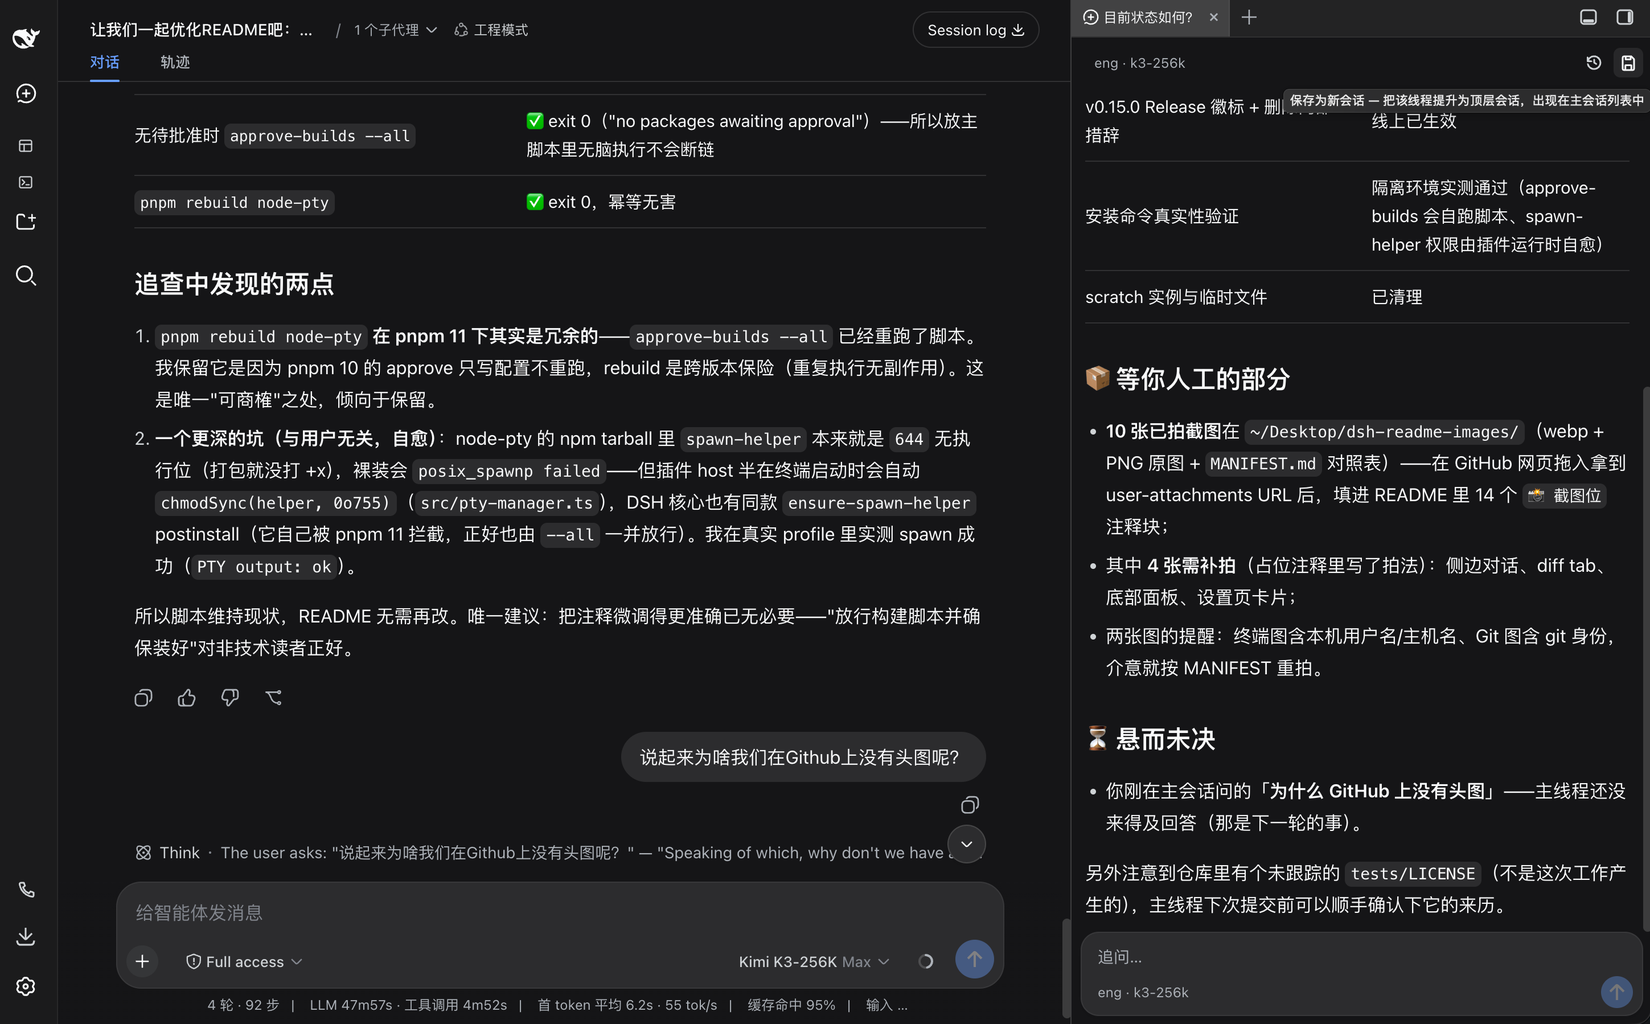Click the branch icon below the reply
This screenshot has height=1024, width=1650.
(273, 698)
